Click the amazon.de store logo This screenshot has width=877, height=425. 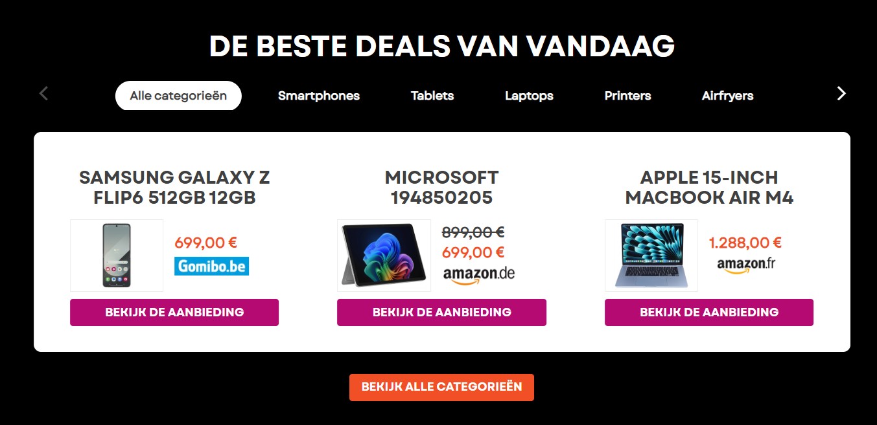coord(479,274)
